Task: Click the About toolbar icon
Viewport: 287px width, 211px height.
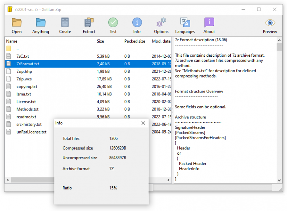Action: (209, 23)
